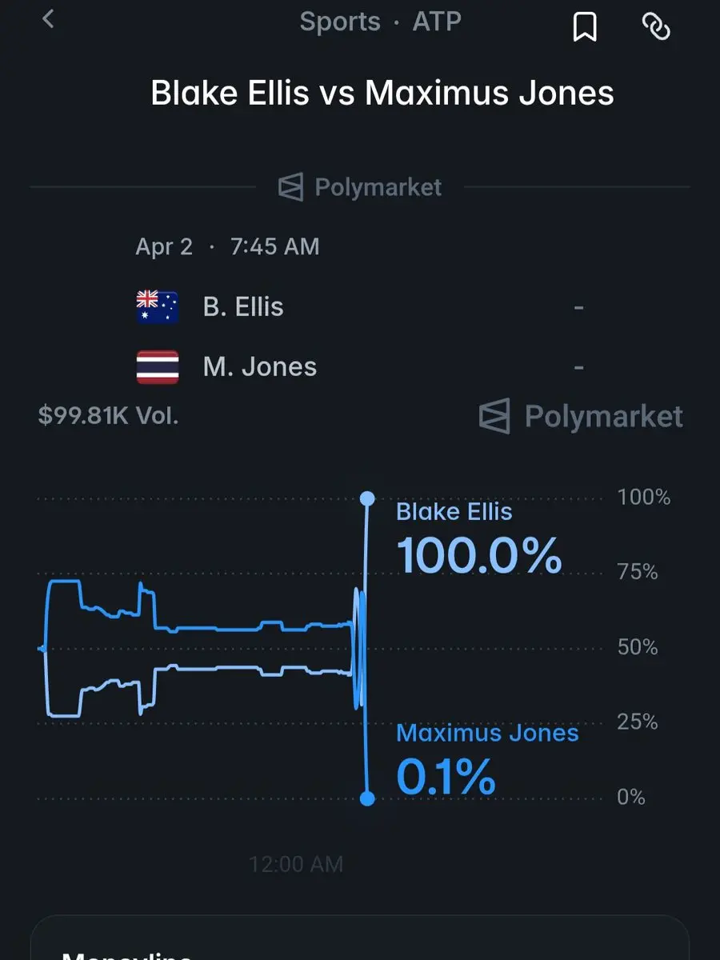Tap the Polymarket logo under the title
Image resolution: width=720 pixels, height=960 pixels.
coord(360,187)
